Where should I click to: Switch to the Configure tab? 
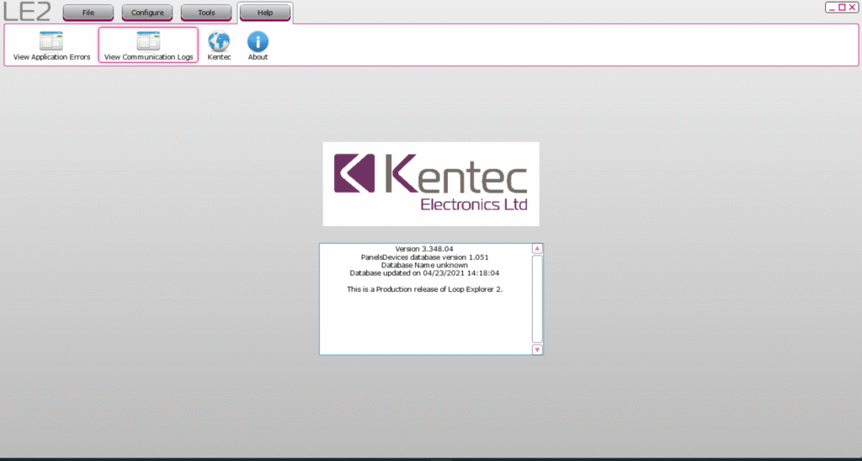coord(147,13)
